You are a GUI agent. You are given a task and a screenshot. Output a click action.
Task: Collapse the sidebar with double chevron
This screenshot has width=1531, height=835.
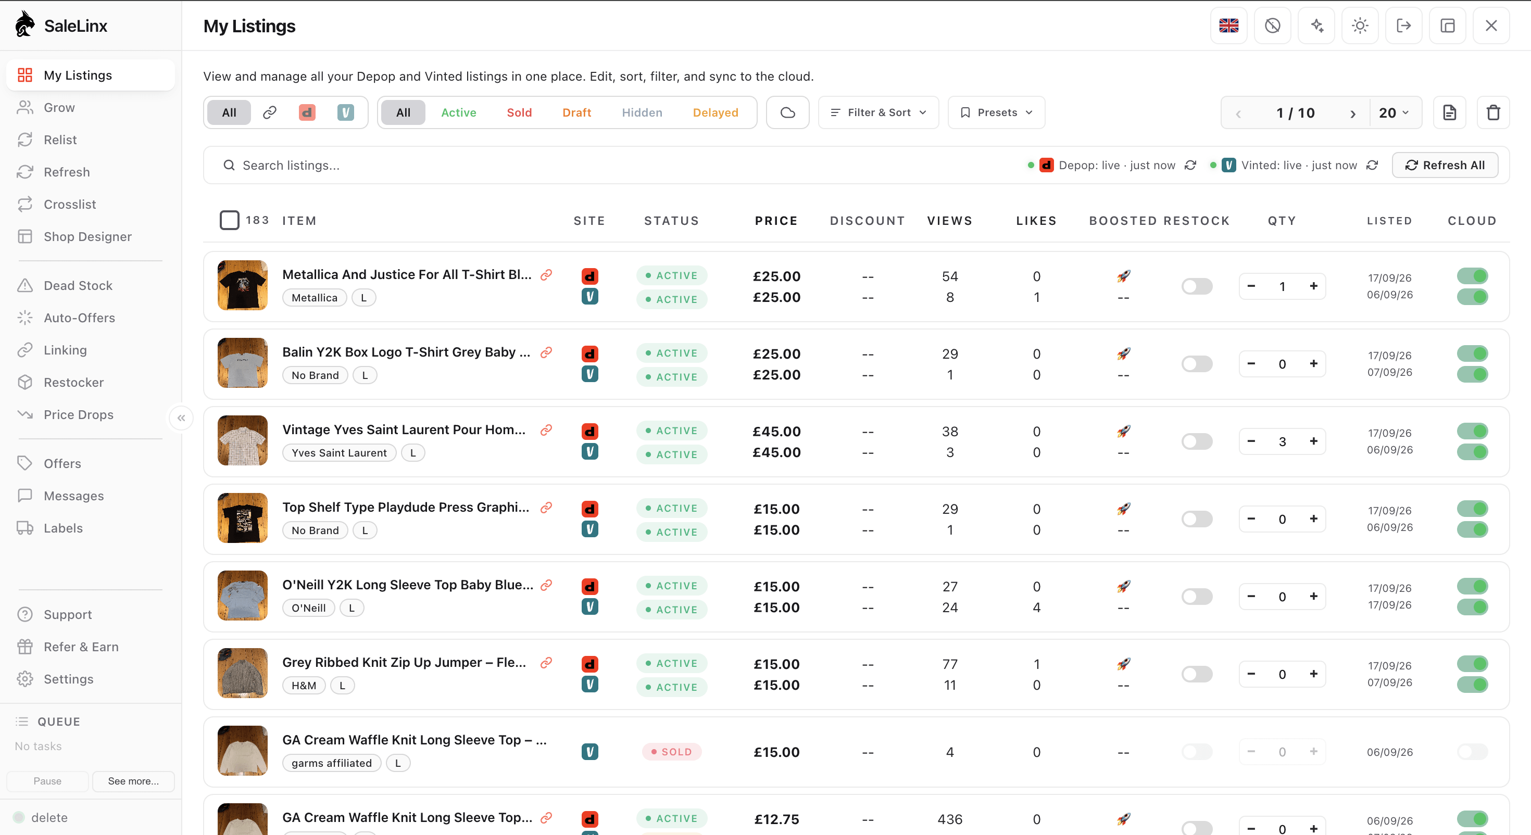click(x=181, y=418)
